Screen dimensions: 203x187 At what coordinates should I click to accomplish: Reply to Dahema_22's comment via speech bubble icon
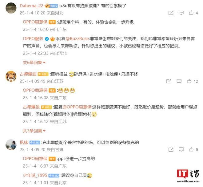point(181,13)
